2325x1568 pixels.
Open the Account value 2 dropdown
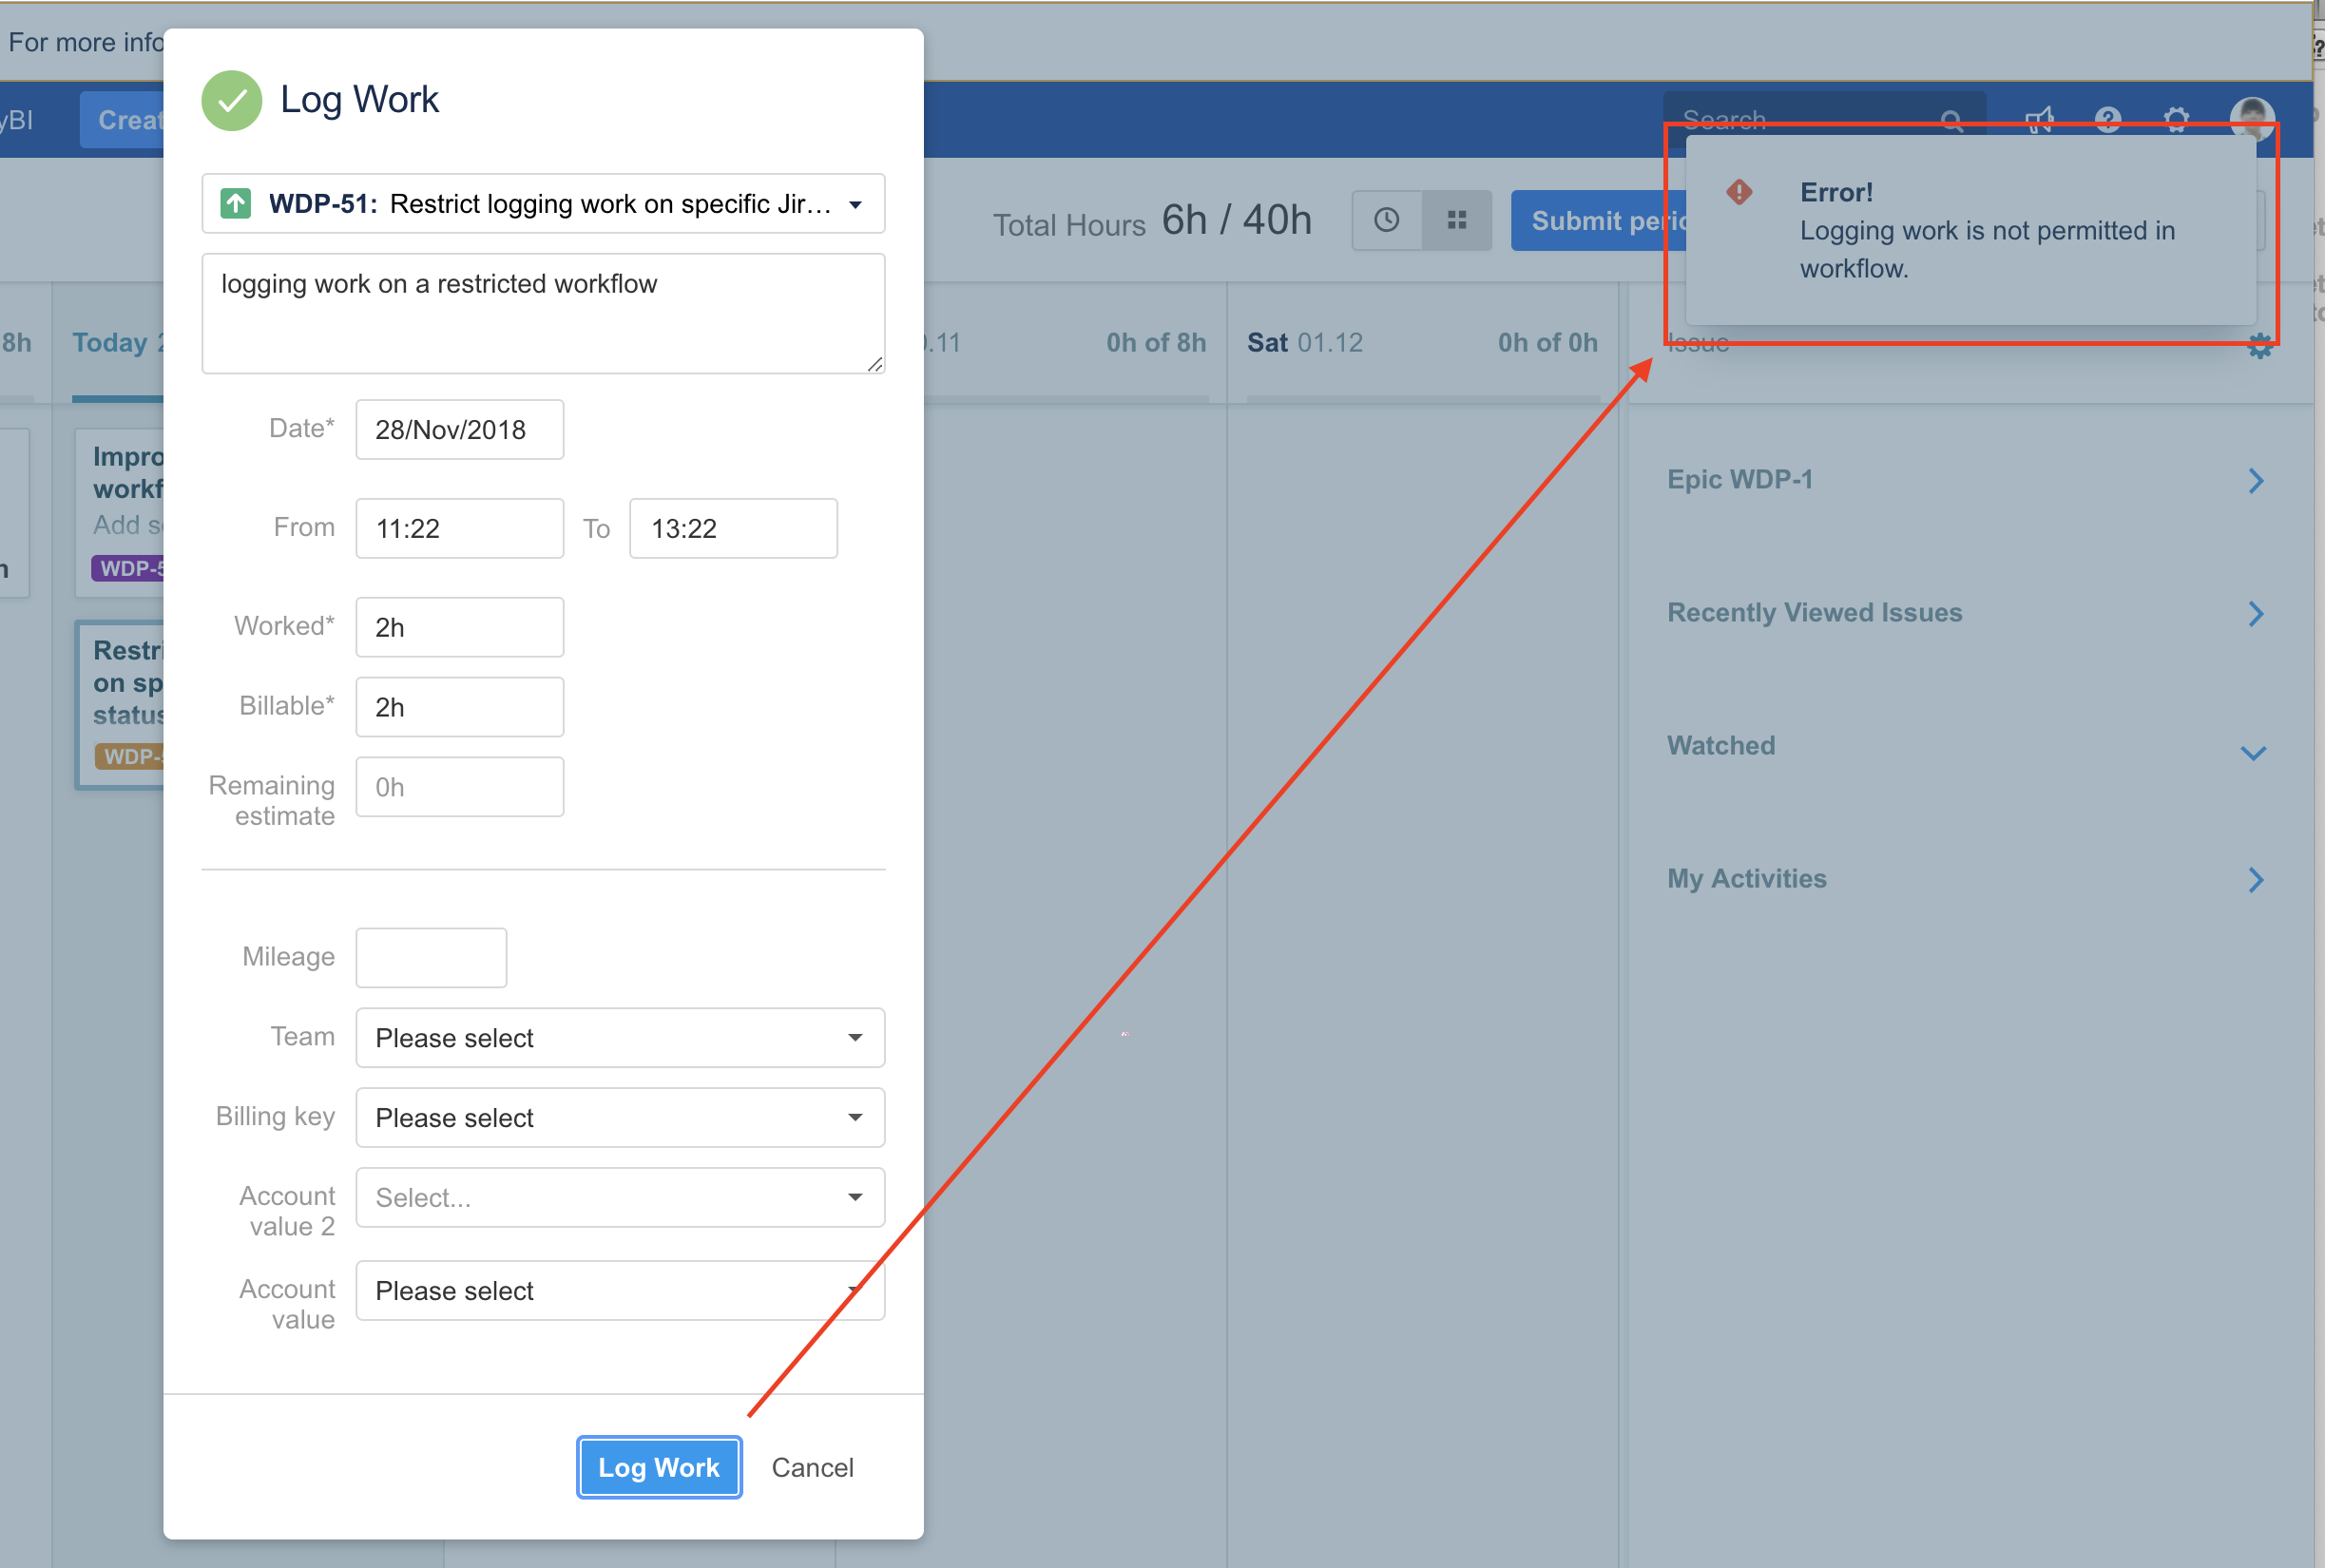(619, 1198)
